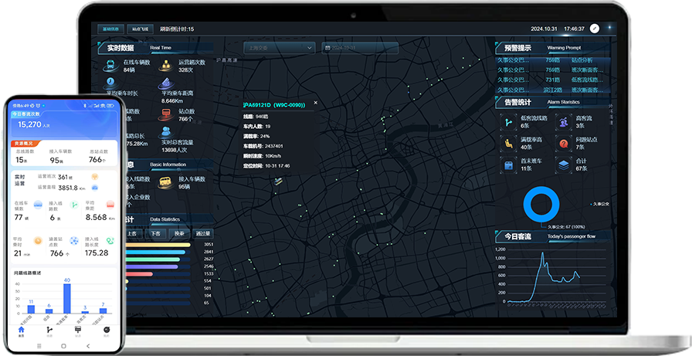Click the stops count icon (766个)

(x=166, y=114)
